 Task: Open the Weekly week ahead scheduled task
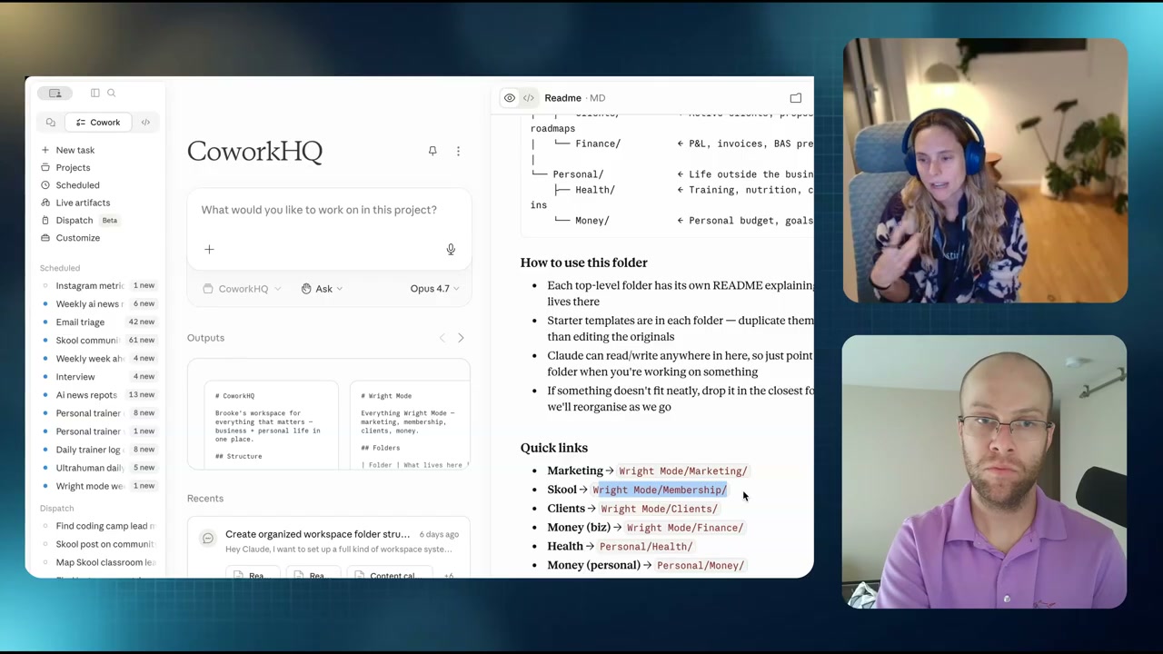[x=98, y=358]
